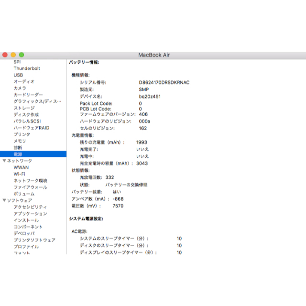
Task: Click the firmware version value 406
Action: pos(143,114)
